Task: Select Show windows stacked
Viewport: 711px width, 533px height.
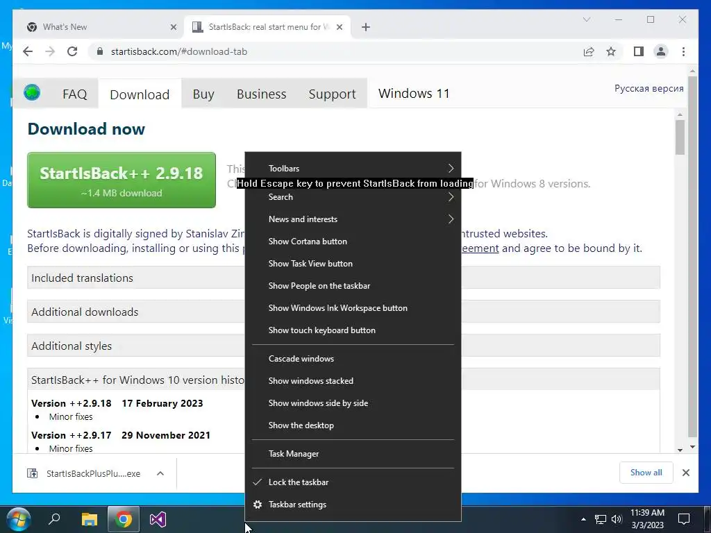Action: click(x=353, y=381)
